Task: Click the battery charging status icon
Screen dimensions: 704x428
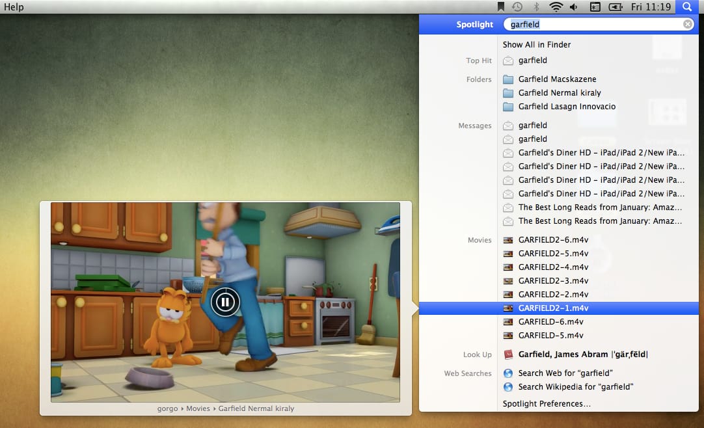Action: tap(615, 7)
